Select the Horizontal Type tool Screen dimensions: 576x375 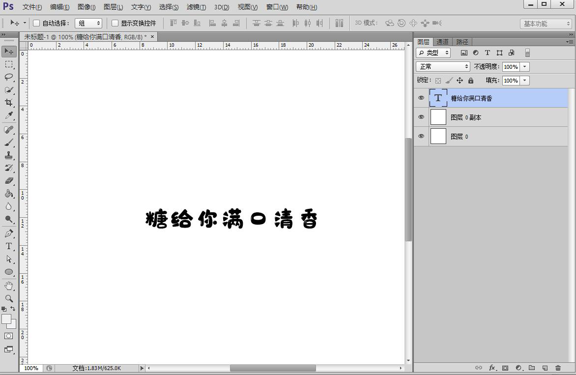click(8, 246)
